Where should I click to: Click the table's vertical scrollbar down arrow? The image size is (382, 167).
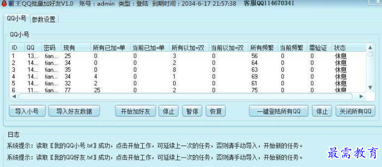point(370,87)
